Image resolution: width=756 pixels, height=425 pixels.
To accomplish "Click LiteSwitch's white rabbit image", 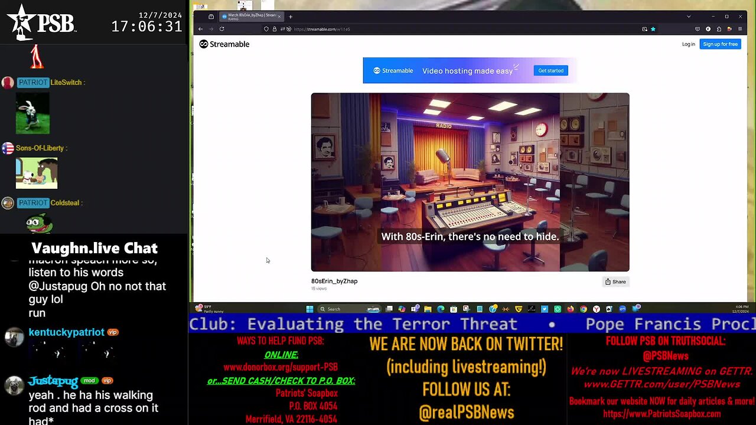I will click(32, 113).
